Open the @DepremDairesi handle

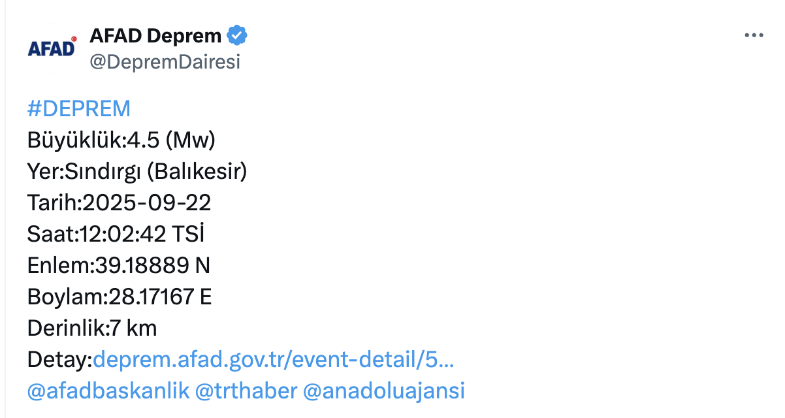(x=165, y=62)
